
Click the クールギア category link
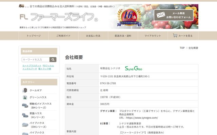coord(36,90)
